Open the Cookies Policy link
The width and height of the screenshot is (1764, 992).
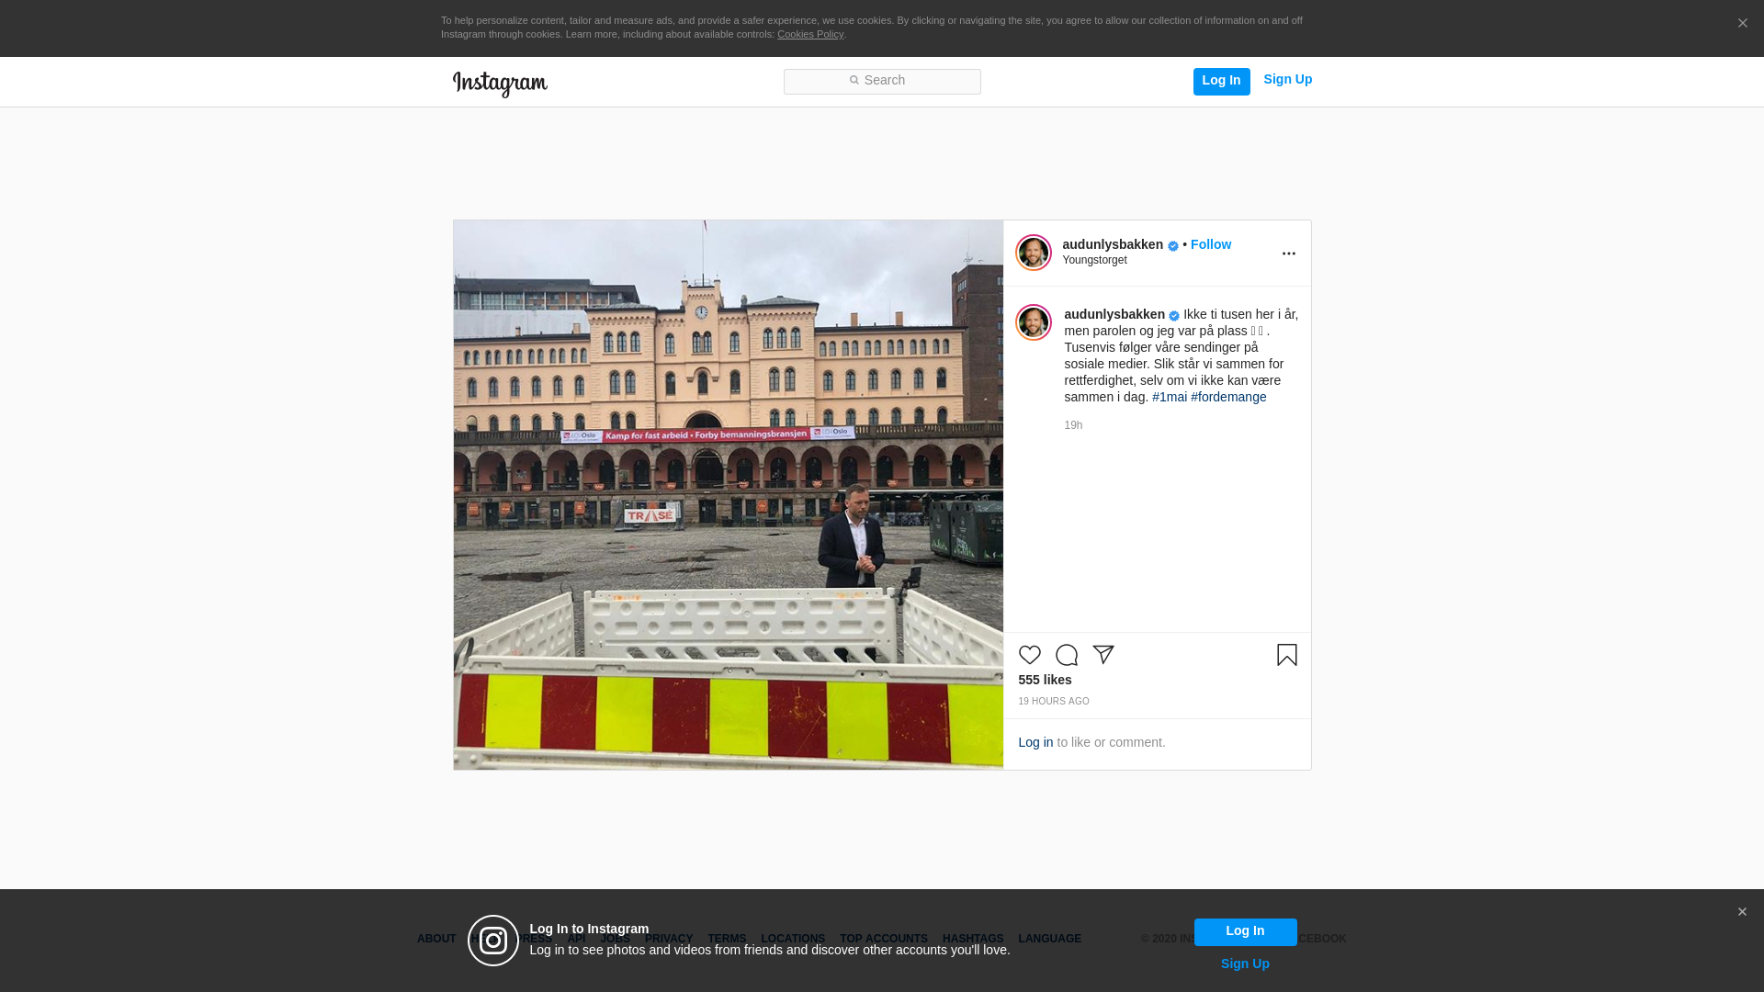809,34
